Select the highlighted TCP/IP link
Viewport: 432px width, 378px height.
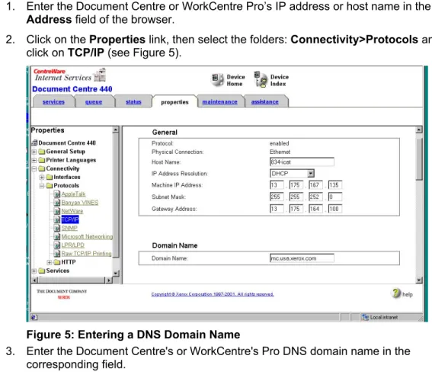[x=70, y=219]
